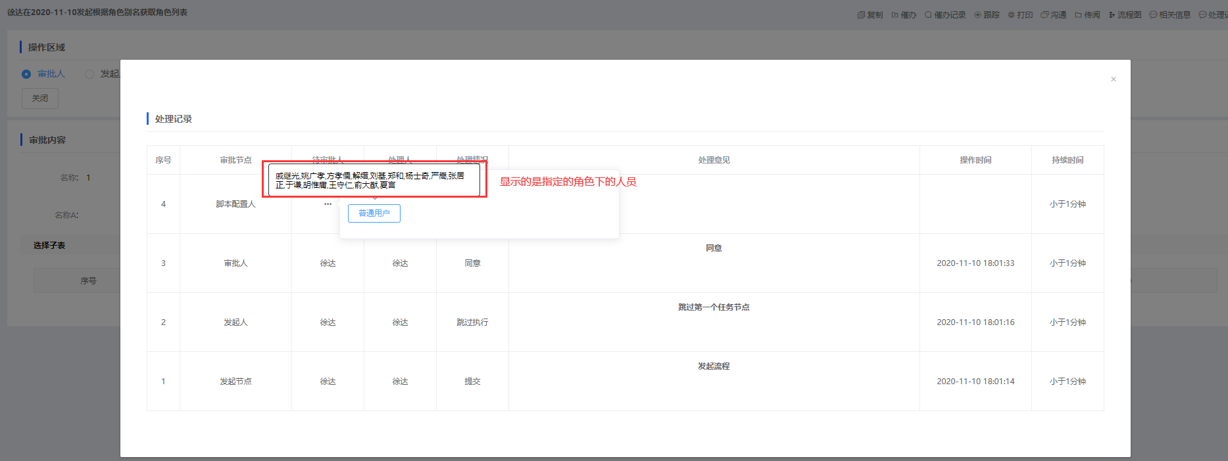Click the 普通用户 role tag
1228x461 pixels.
(x=374, y=213)
